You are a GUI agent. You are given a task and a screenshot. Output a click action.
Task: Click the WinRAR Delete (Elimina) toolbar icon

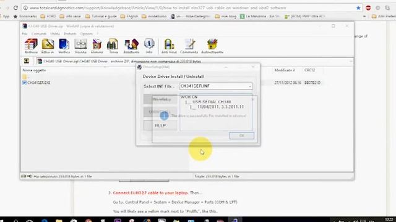97,46
